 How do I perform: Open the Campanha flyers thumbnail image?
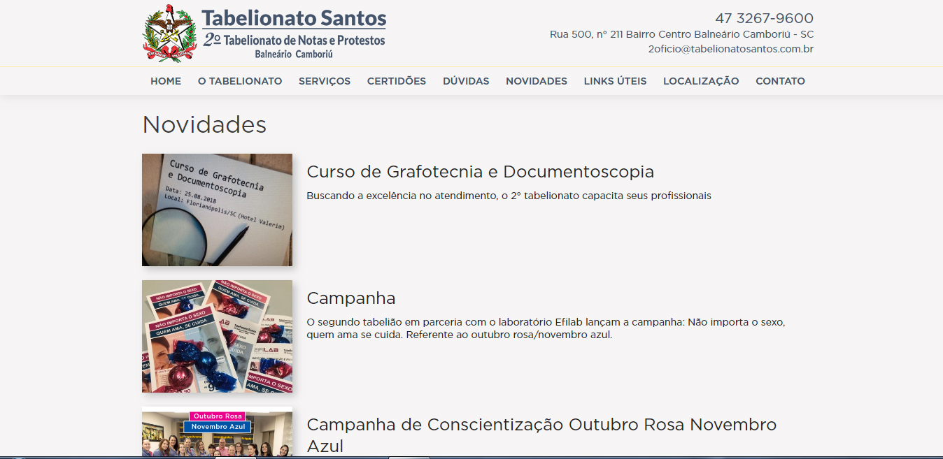pos(217,336)
